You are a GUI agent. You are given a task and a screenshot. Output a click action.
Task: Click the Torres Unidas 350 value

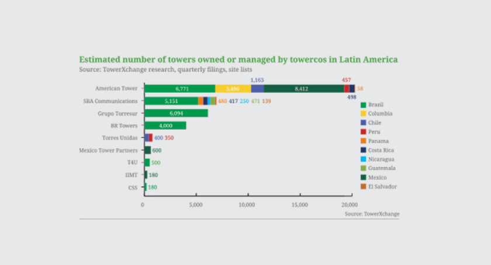click(x=169, y=138)
